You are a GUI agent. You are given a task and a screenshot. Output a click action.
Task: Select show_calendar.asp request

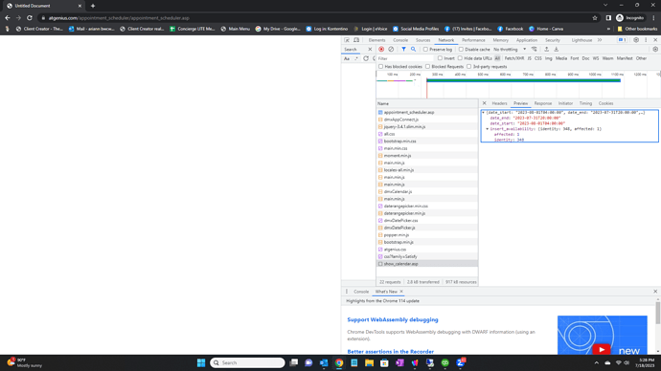(427, 264)
